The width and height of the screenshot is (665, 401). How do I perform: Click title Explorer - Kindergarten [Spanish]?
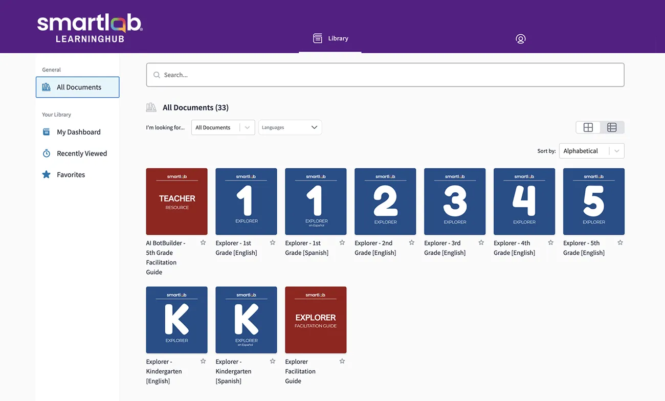[234, 371]
